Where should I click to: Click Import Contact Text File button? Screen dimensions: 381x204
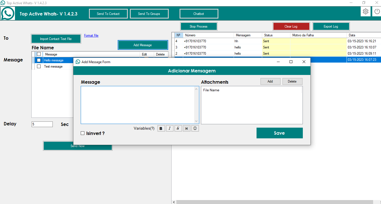[x=56, y=39]
